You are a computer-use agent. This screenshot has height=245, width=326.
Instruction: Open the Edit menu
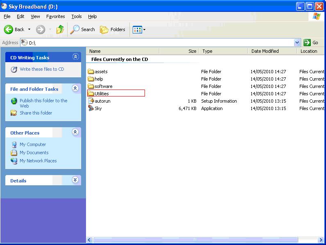20,16
